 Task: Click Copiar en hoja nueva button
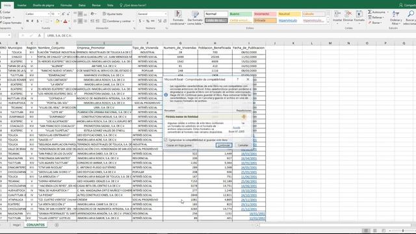(179, 146)
